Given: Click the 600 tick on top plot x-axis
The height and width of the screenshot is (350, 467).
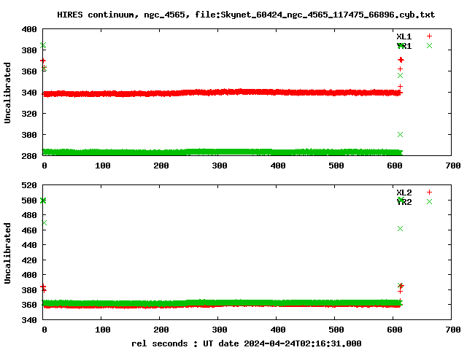Looking at the screenshot, I should 395,166.
